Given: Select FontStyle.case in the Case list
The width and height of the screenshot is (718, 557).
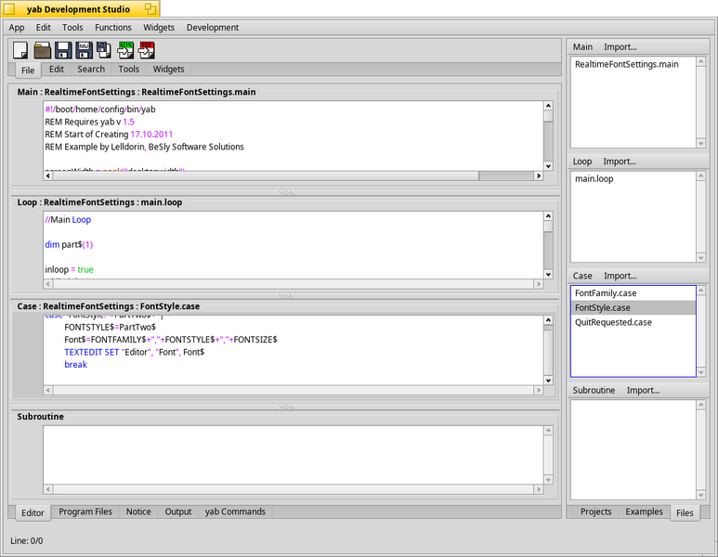Looking at the screenshot, I should (x=633, y=308).
